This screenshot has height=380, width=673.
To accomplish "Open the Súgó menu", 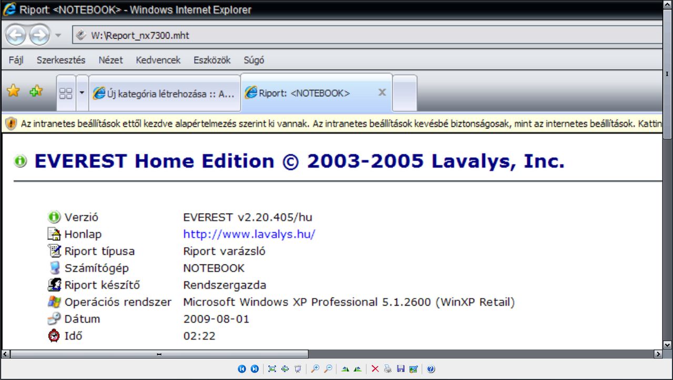I will click(254, 60).
